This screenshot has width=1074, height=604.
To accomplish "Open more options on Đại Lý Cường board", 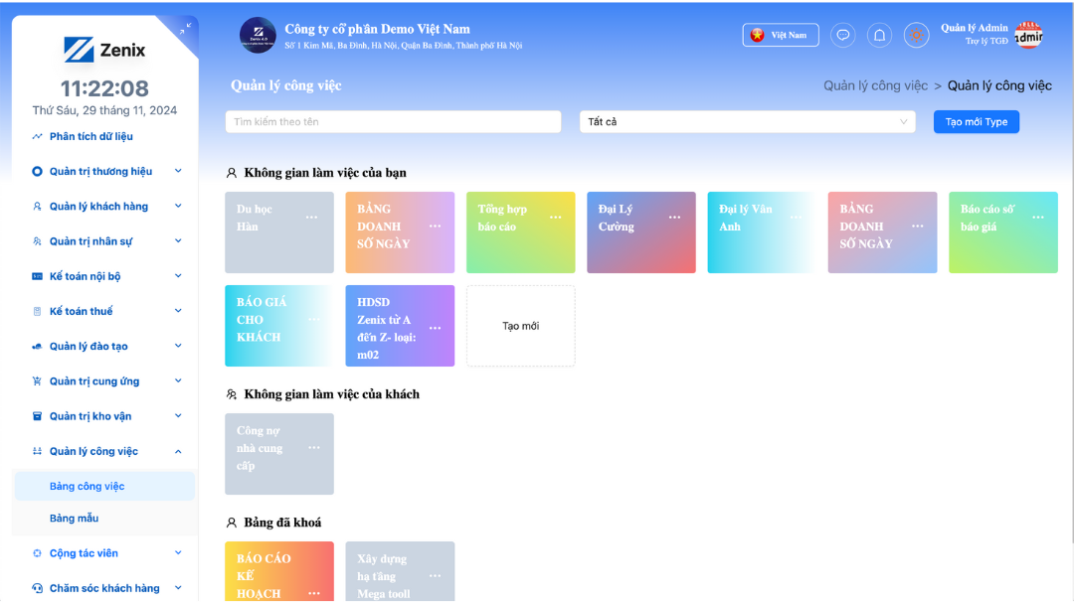I will coord(674,218).
